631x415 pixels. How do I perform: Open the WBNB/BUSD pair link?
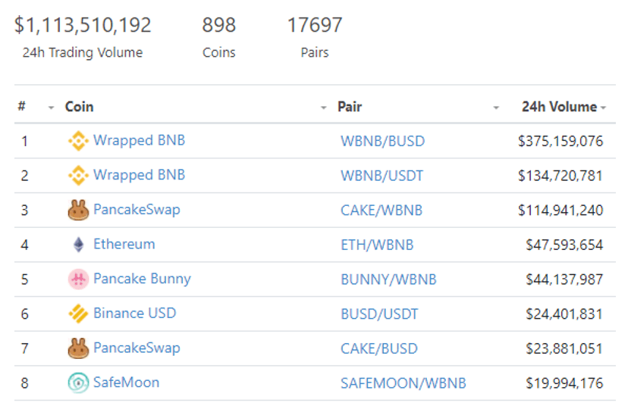coord(382,142)
